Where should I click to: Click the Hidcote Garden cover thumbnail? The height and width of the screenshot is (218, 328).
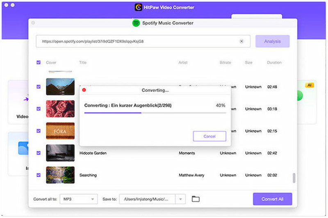click(60, 153)
